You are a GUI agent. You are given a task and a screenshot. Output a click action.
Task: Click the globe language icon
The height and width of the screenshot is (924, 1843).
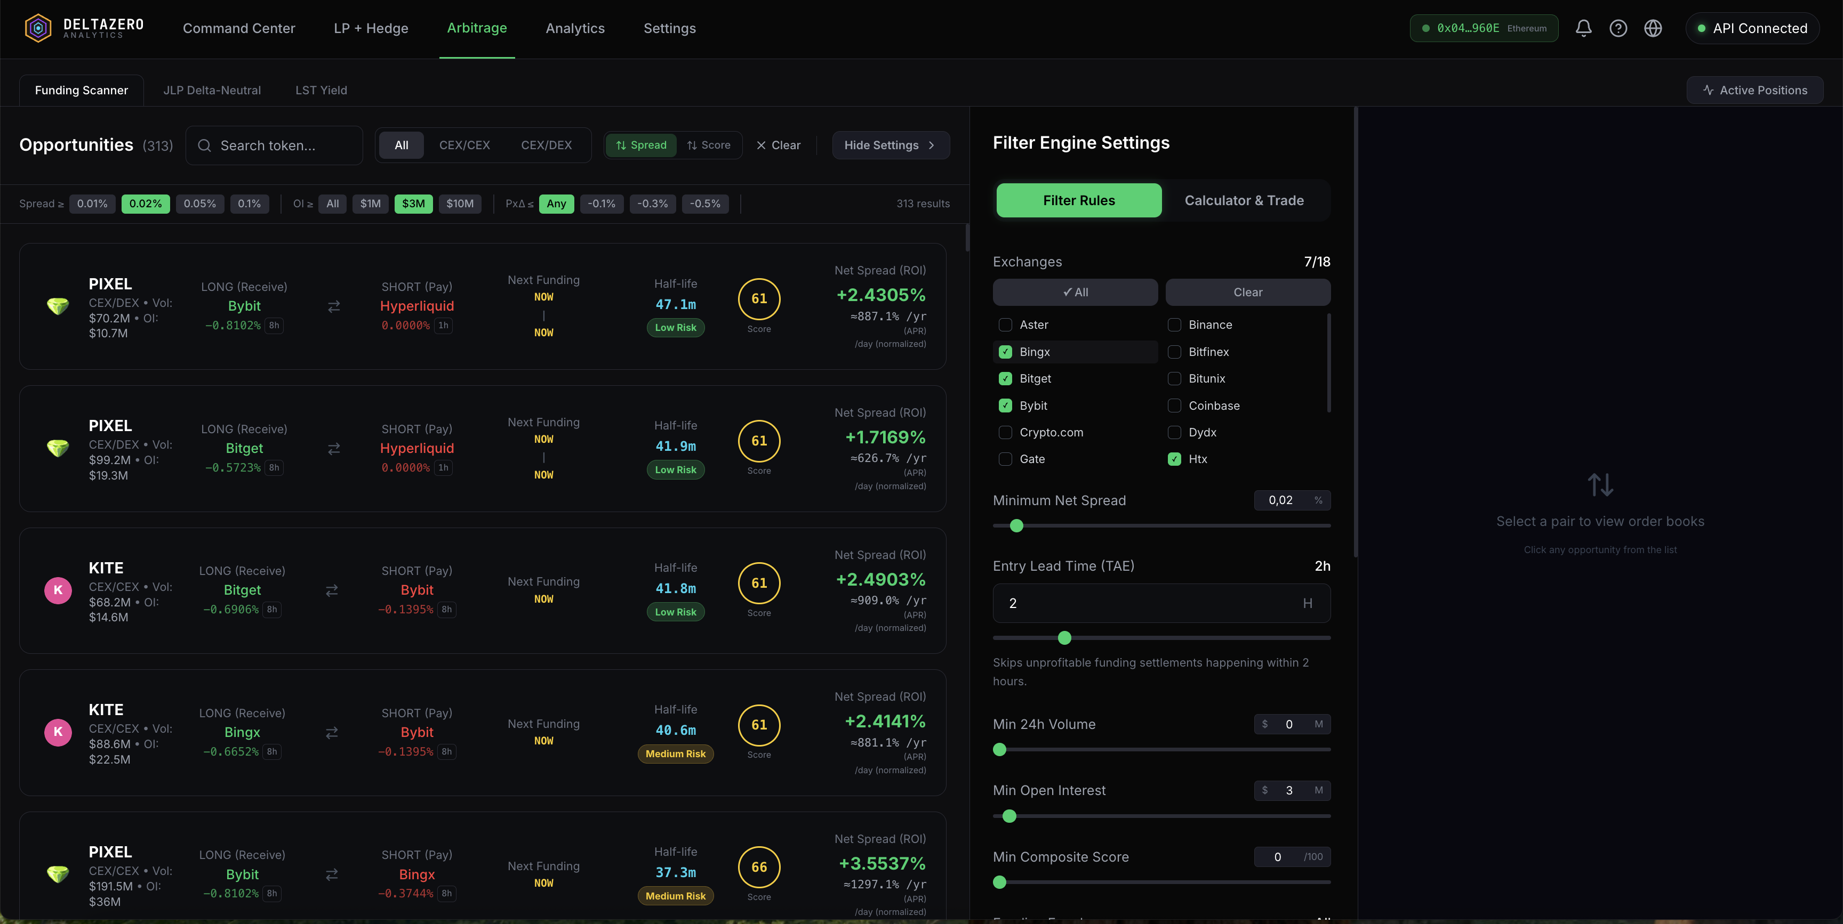(x=1653, y=28)
